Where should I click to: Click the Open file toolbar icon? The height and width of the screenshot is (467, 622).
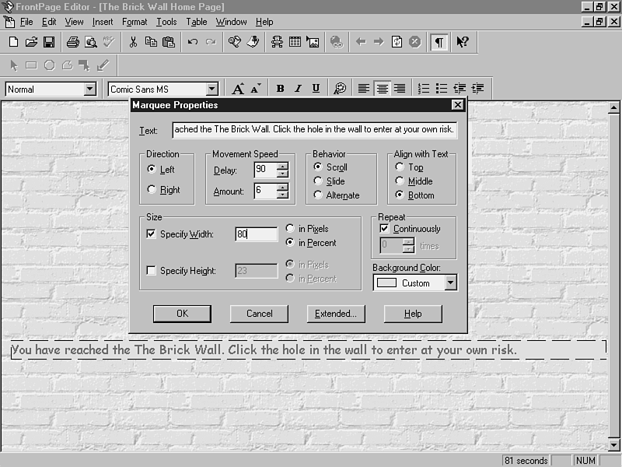pos(31,42)
